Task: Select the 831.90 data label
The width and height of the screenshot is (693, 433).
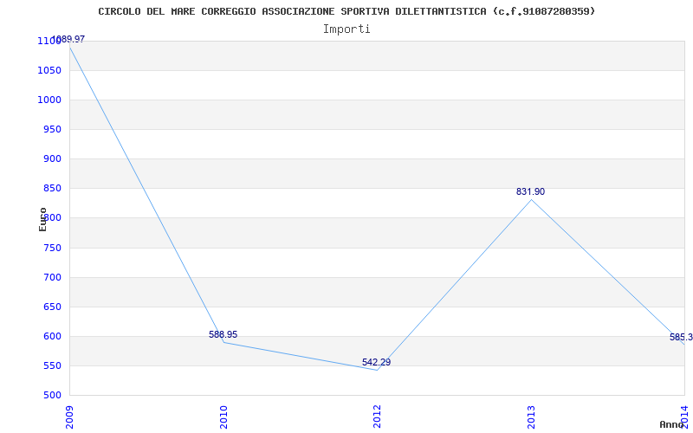Action: (530, 191)
